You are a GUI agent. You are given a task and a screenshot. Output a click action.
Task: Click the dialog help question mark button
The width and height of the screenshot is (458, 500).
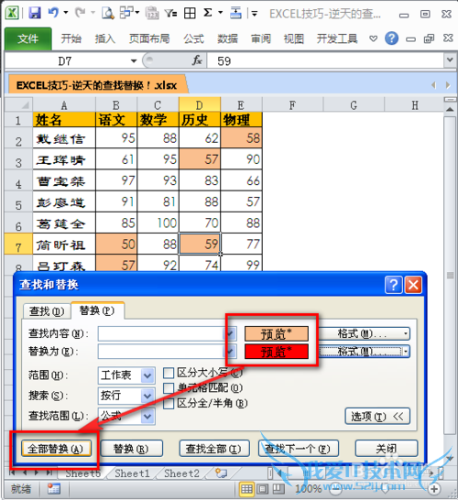click(393, 285)
